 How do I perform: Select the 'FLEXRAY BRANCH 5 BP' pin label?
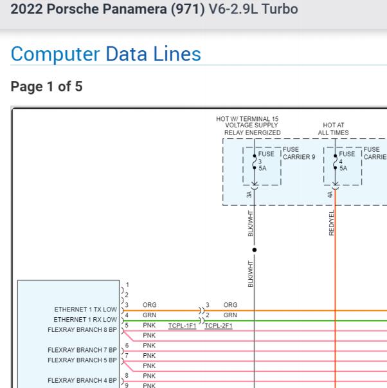click(x=82, y=360)
